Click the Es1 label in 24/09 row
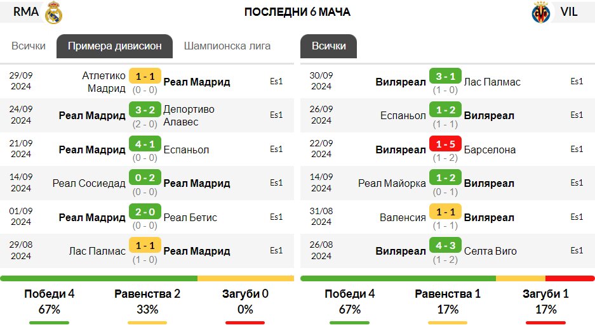Screen dimensions: 595x325 pos(276,115)
